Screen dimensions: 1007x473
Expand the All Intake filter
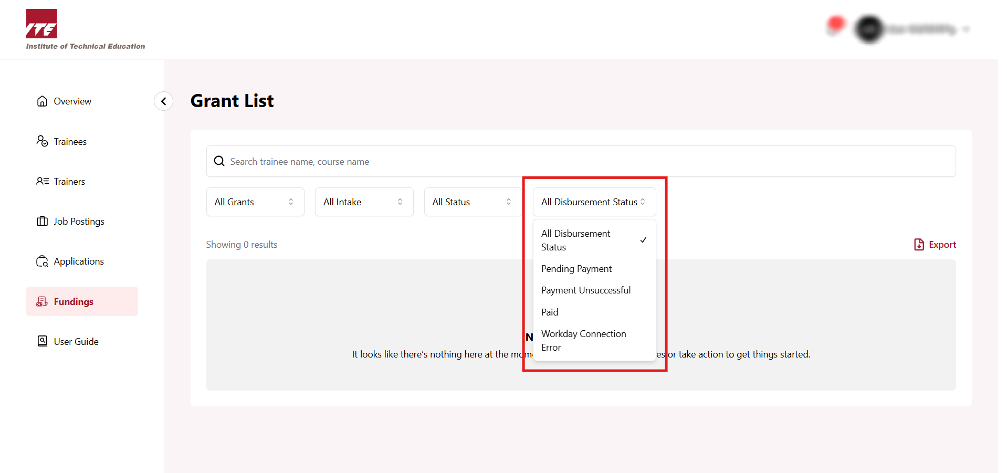click(363, 202)
